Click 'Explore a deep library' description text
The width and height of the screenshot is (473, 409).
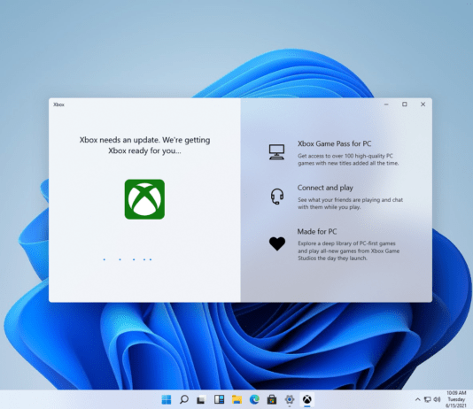point(349,251)
